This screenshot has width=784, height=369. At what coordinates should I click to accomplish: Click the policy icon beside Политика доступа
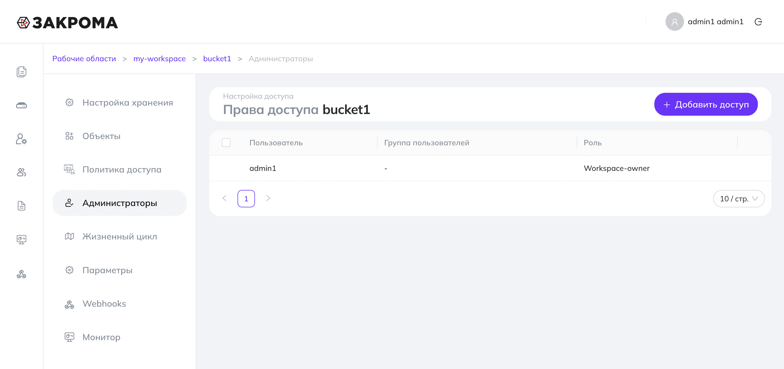(69, 169)
